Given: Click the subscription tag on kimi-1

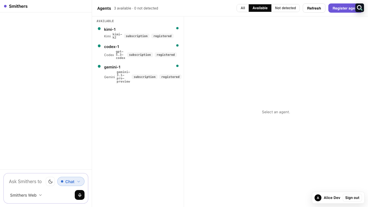Looking at the screenshot, I should point(137,36).
